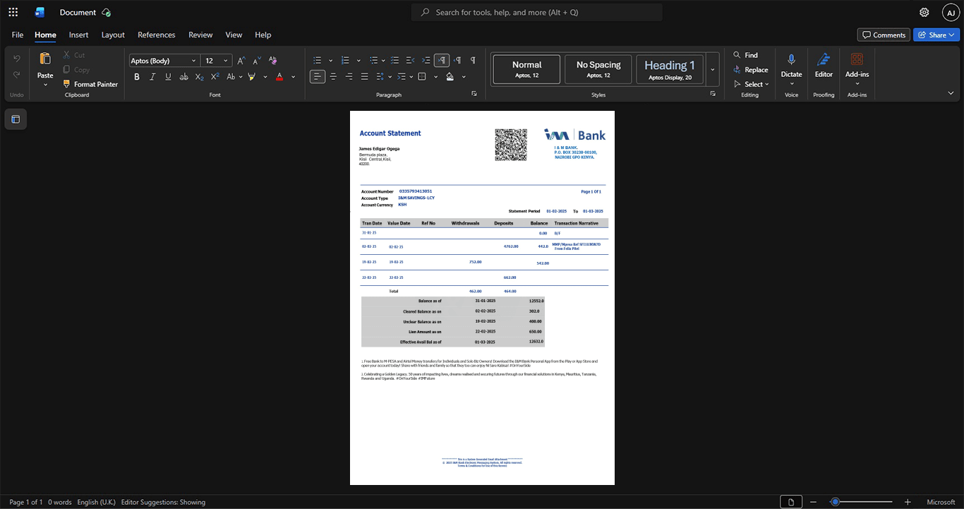The image size is (964, 509).
Task: Open font color options arrow
Action: click(294, 76)
